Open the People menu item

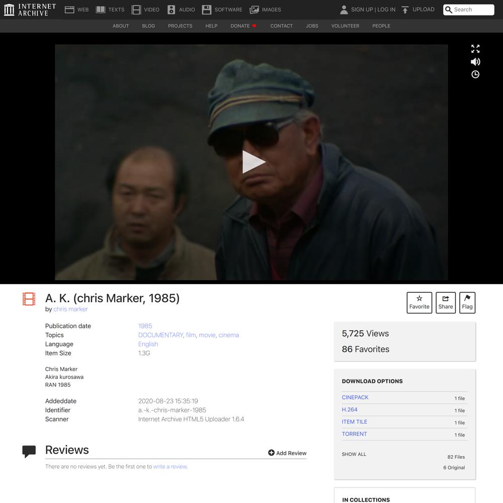click(381, 26)
